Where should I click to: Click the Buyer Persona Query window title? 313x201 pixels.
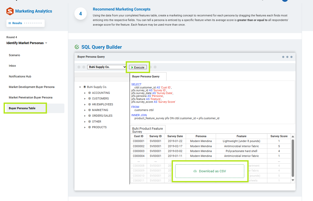(91, 57)
